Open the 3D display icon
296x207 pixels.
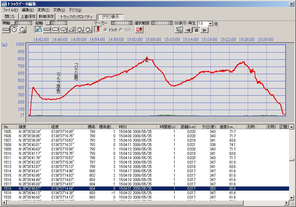click(x=178, y=30)
